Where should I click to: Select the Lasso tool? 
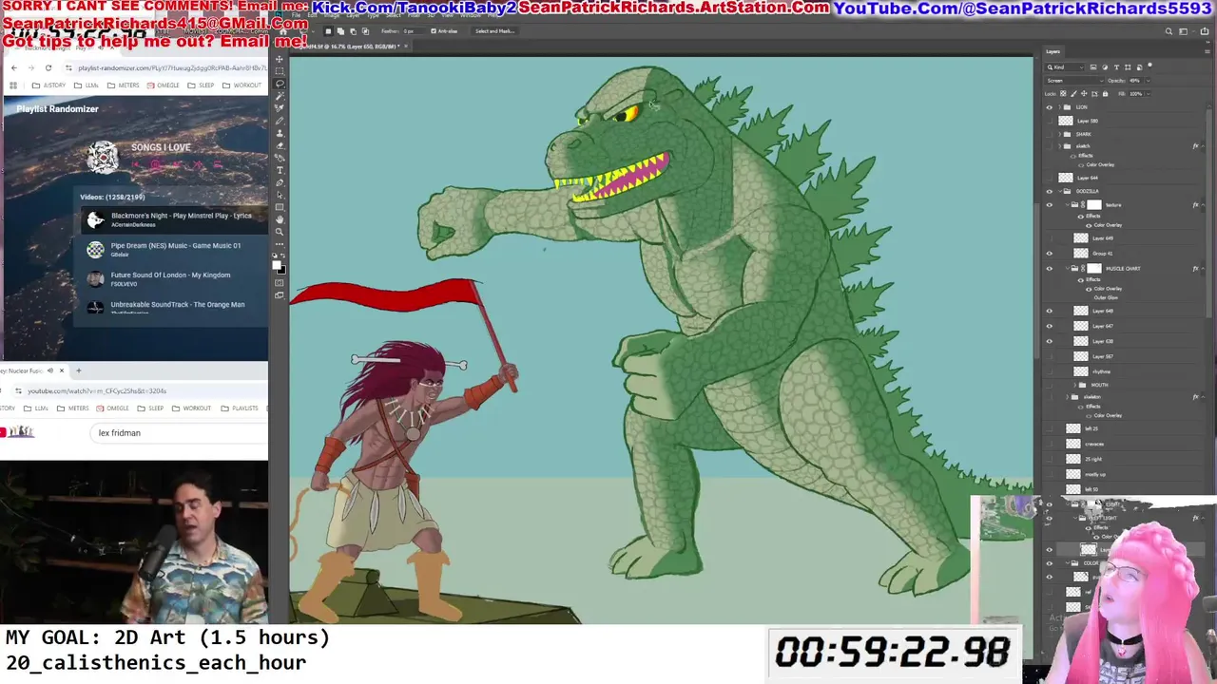click(280, 84)
